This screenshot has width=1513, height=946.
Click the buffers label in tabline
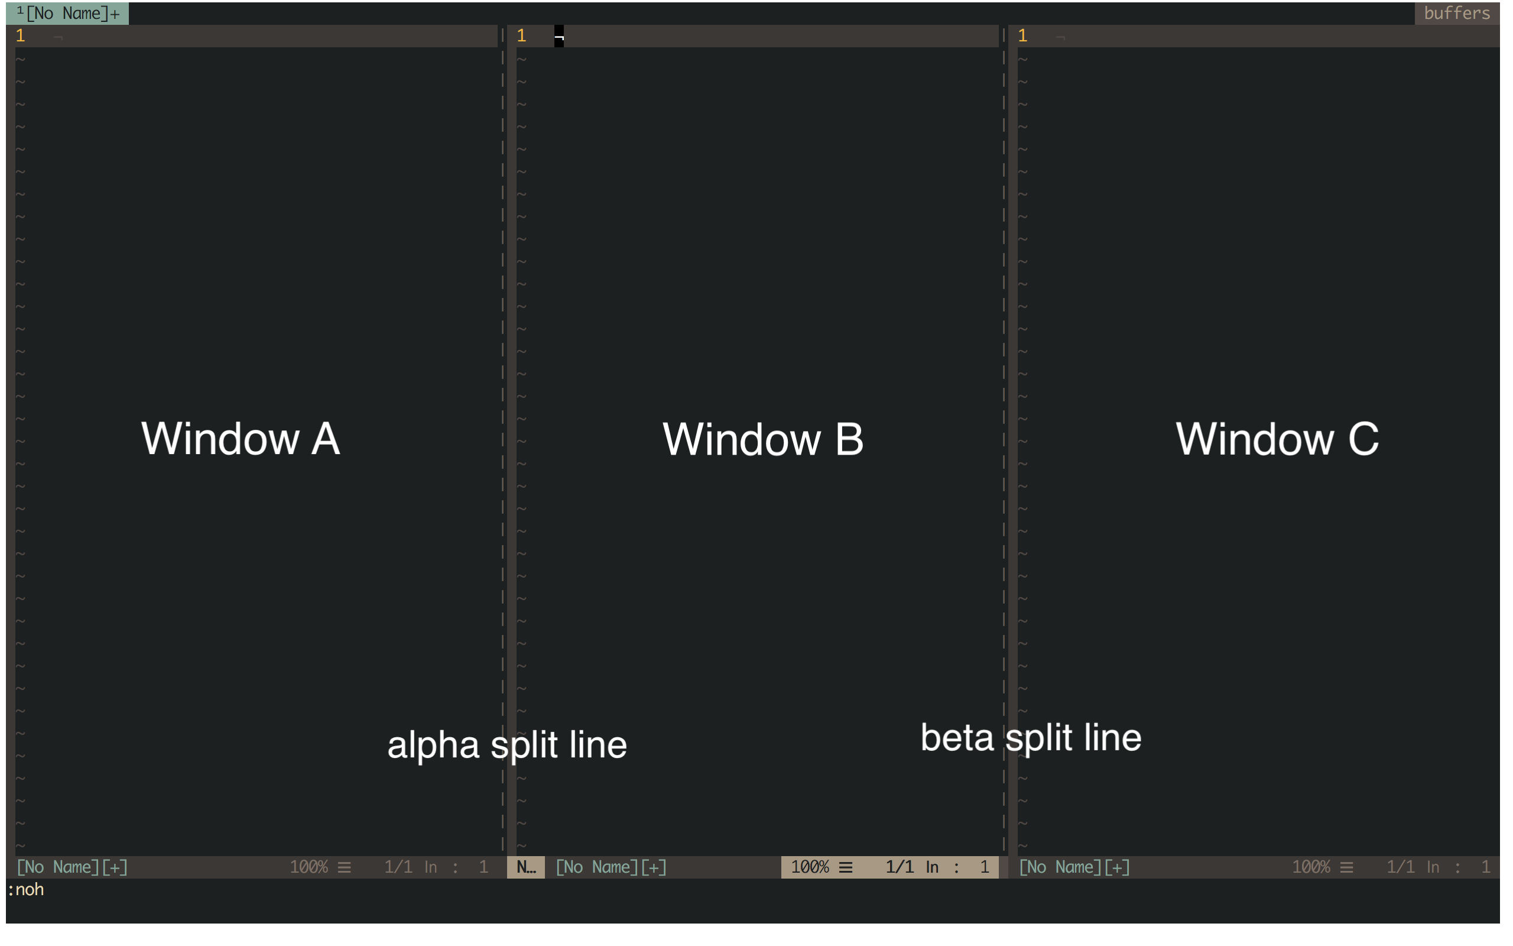point(1456,13)
